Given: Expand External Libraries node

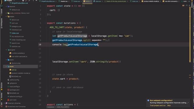Looking at the screenshot, I should click(4, 103).
